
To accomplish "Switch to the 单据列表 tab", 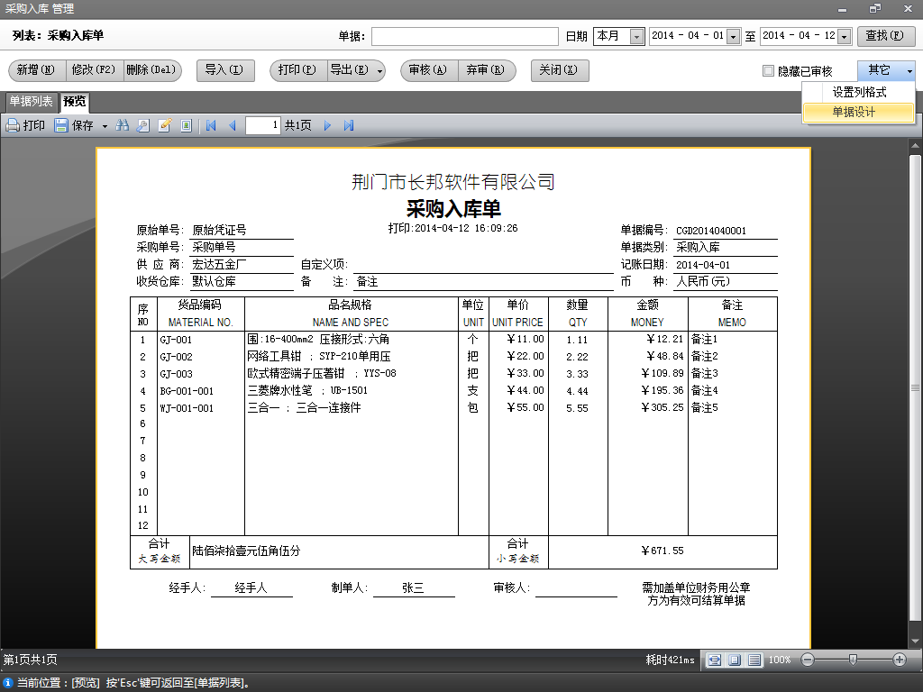I will click(x=31, y=101).
